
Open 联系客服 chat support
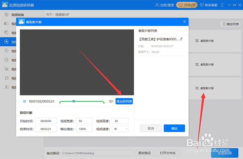click(x=209, y=5)
